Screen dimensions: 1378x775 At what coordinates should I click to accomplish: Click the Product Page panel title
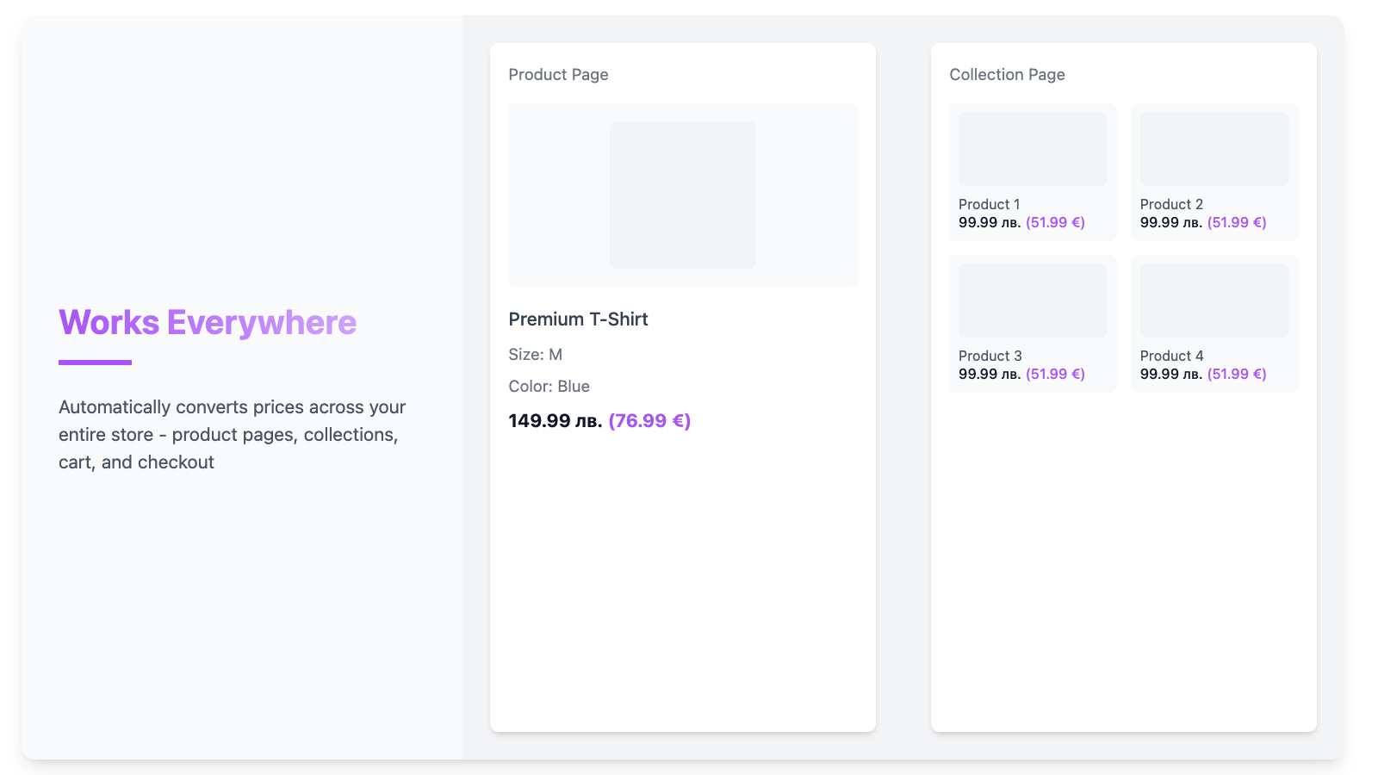click(558, 75)
